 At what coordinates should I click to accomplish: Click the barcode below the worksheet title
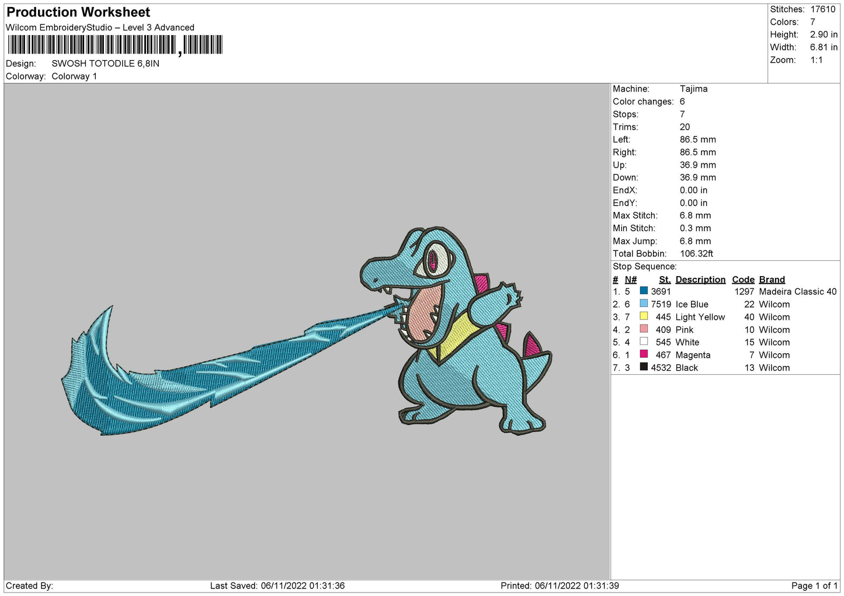115,45
